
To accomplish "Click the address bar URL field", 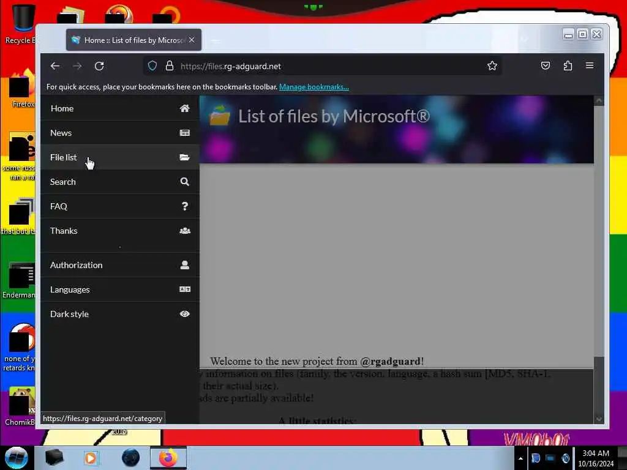I will point(322,66).
